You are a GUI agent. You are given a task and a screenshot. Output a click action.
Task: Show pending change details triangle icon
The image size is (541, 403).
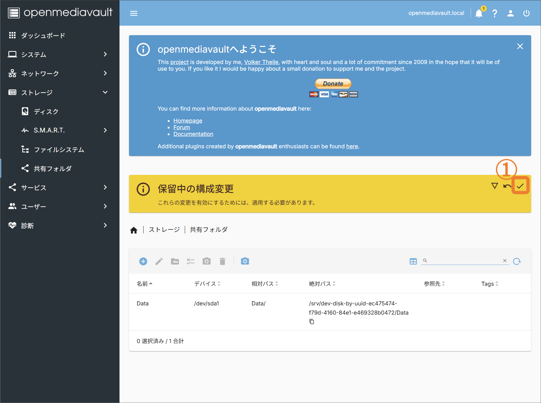click(494, 186)
